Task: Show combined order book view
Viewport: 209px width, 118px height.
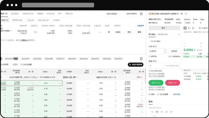Action: point(185,28)
